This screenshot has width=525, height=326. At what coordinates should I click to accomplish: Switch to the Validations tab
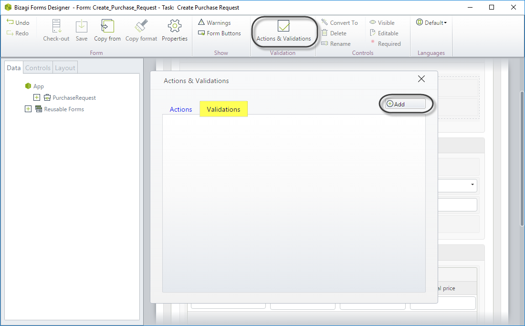(223, 109)
